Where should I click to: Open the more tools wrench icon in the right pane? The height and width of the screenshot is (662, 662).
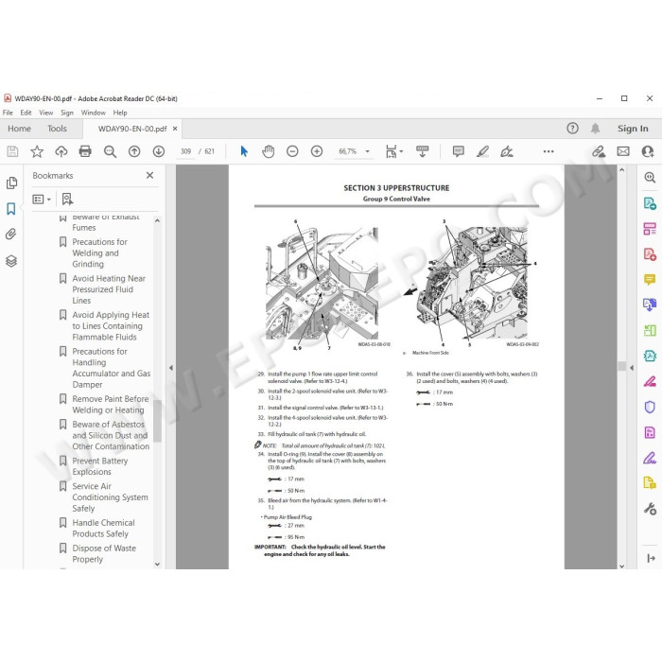(x=650, y=509)
